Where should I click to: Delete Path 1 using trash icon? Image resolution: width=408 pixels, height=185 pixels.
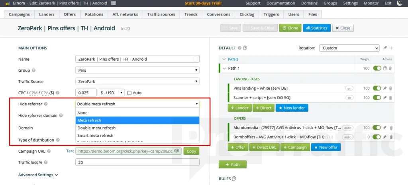click(390, 68)
